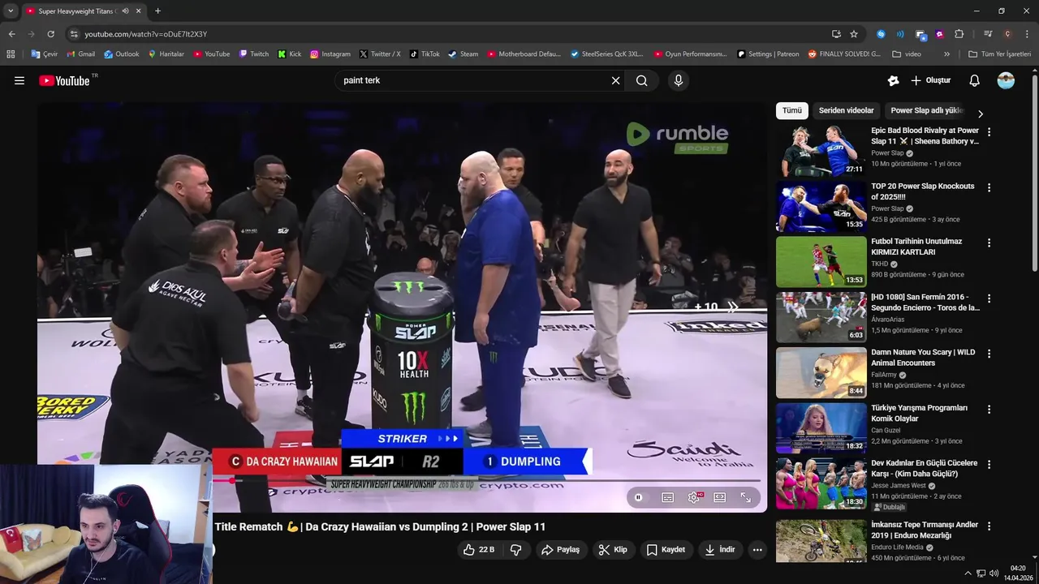Open options for Damn Nature video

[989, 354]
